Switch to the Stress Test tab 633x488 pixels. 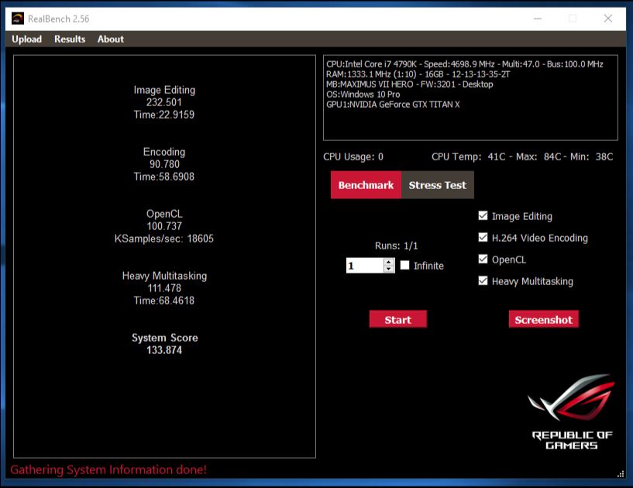tap(437, 185)
